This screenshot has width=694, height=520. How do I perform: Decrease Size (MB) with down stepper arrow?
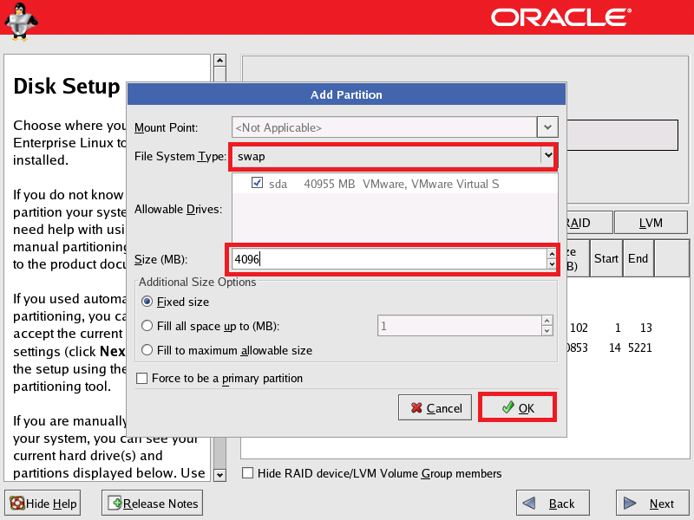pyautogui.click(x=552, y=264)
